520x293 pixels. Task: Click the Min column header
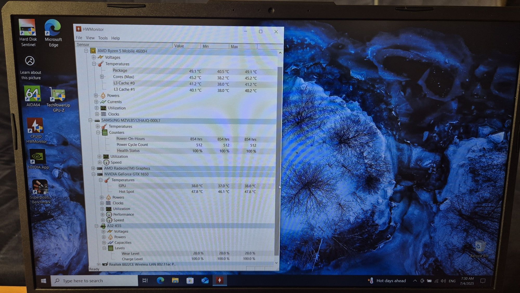[x=215, y=46]
